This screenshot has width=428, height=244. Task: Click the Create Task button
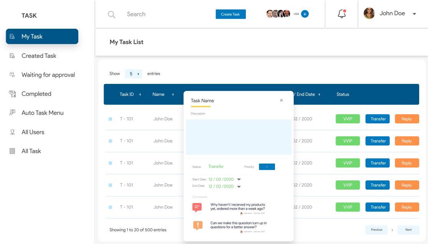230,14
